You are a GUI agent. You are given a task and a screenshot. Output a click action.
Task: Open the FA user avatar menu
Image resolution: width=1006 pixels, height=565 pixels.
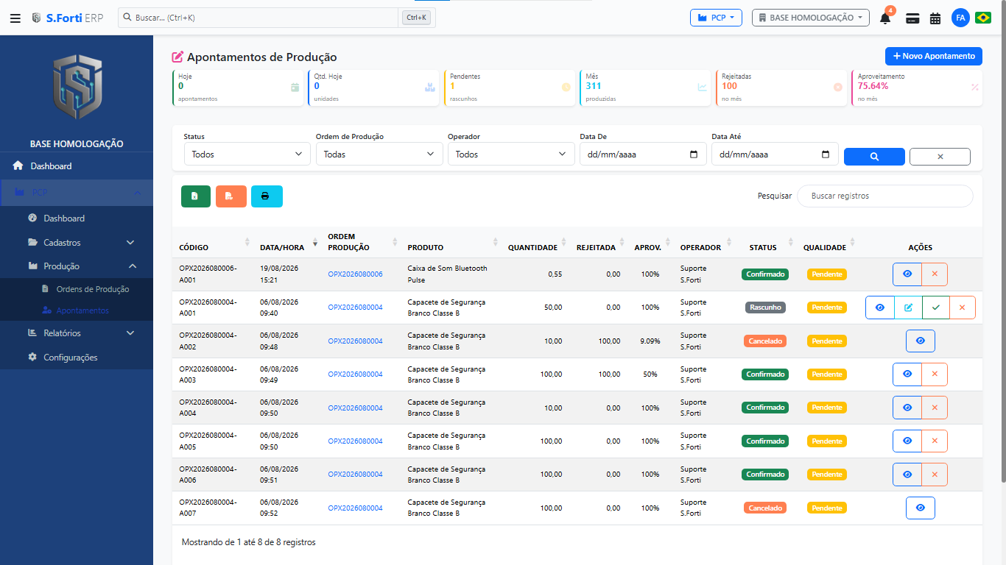pyautogui.click(x=960, y=18)
